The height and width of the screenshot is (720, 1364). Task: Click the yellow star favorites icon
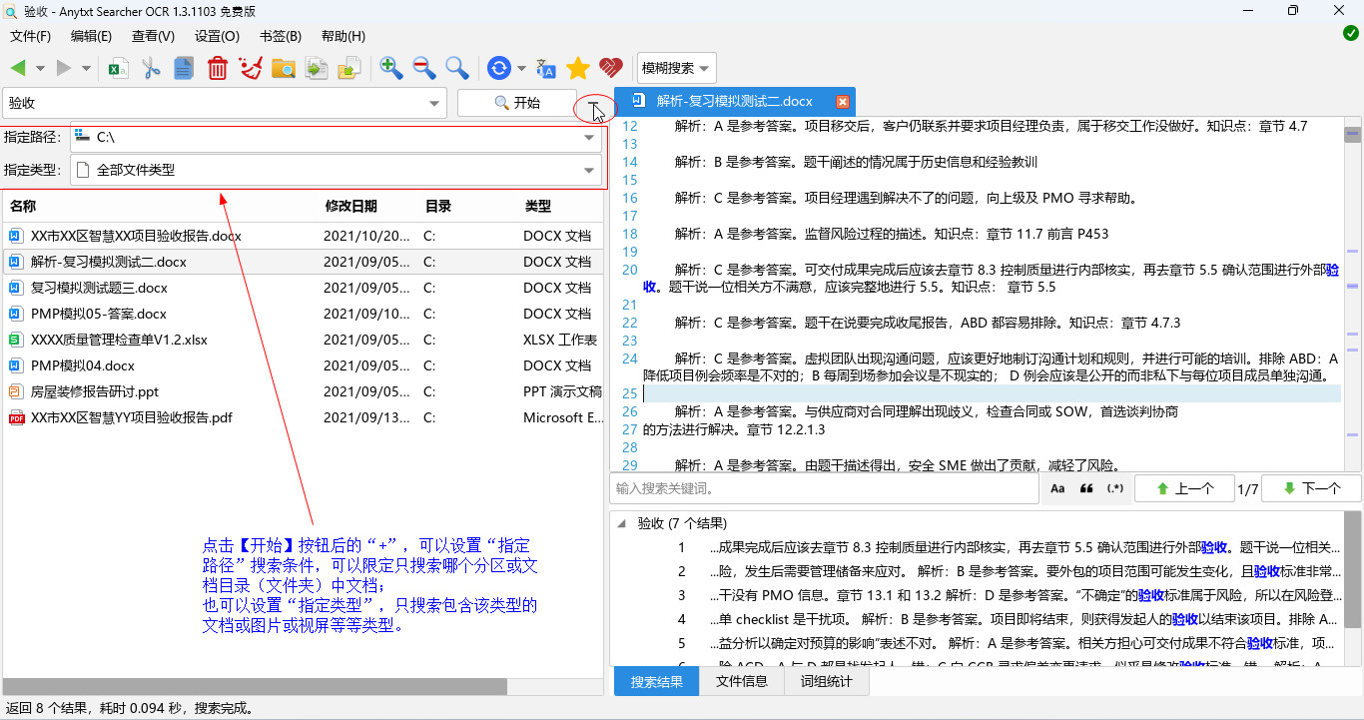(x=577, y=68)
